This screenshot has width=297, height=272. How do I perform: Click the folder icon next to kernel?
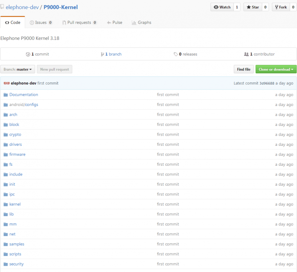pos(5,204)
